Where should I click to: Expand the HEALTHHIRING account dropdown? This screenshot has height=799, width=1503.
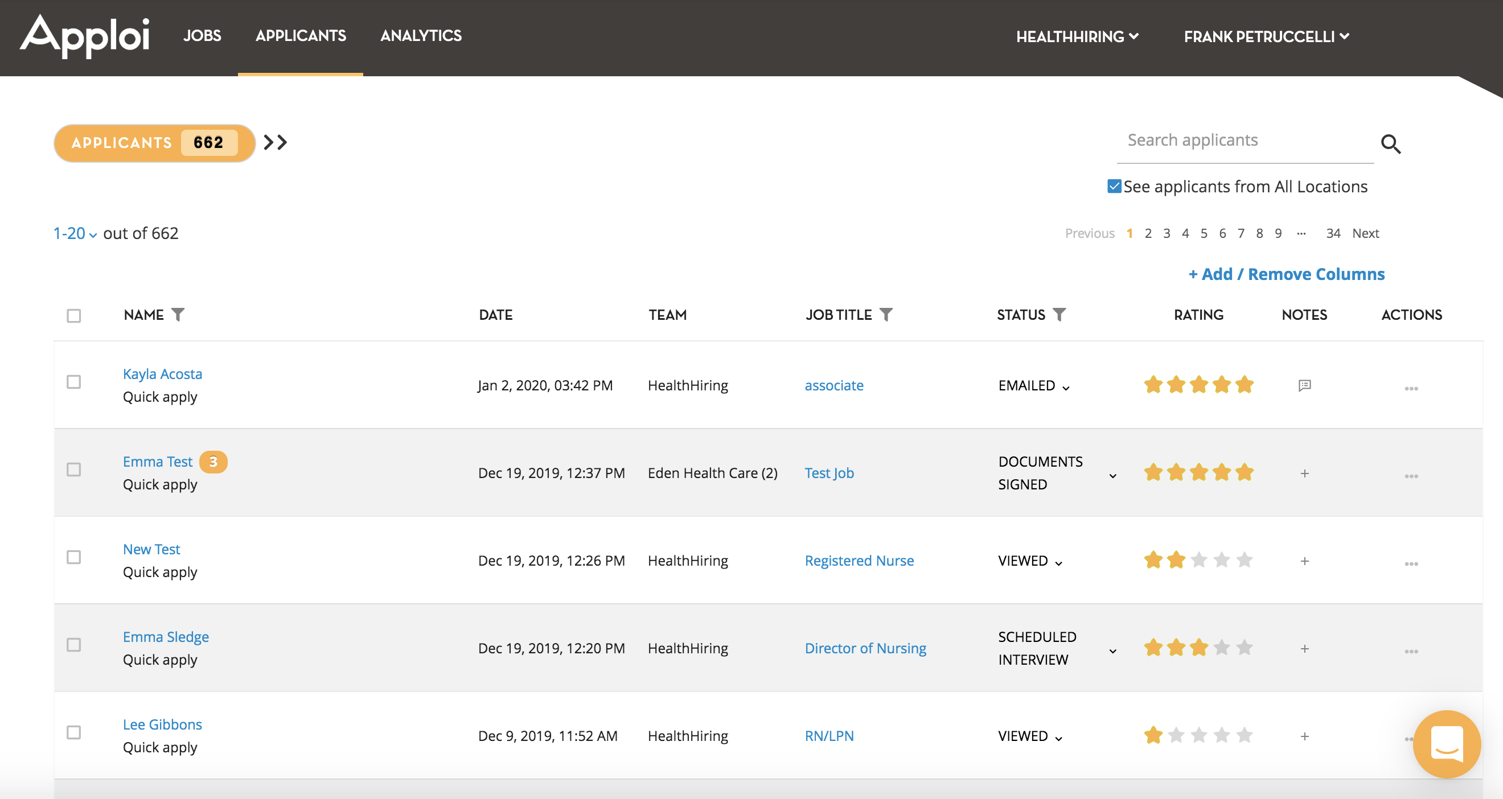pos(1077,37)
